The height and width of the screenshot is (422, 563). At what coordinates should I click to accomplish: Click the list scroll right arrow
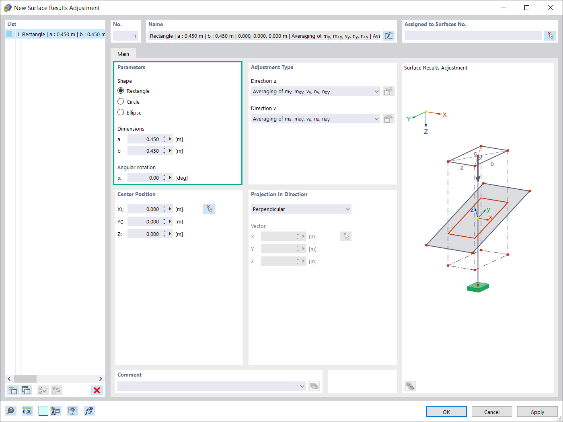tap(101, 379)
